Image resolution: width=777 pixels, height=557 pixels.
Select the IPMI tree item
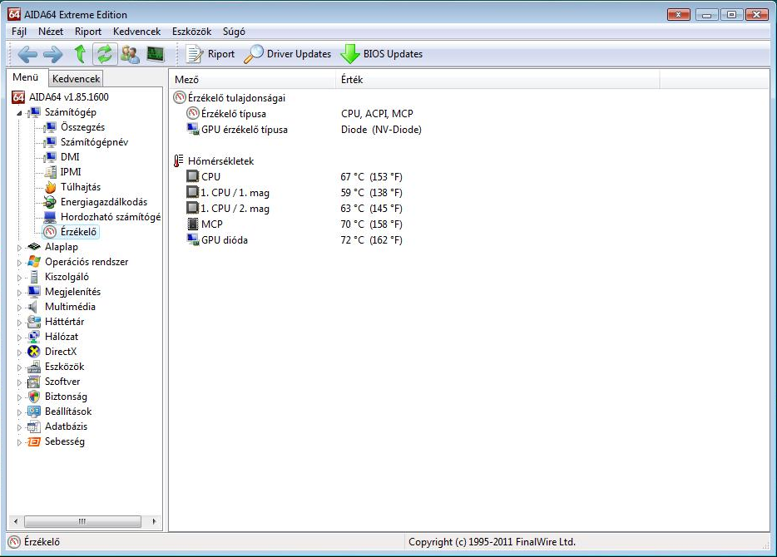pos(71,172)
